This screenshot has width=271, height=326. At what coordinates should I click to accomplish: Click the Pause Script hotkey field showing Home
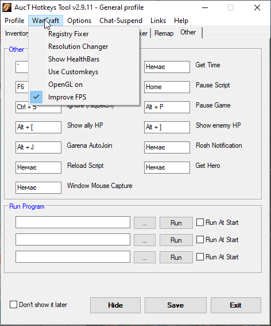(x=167, y=87)
